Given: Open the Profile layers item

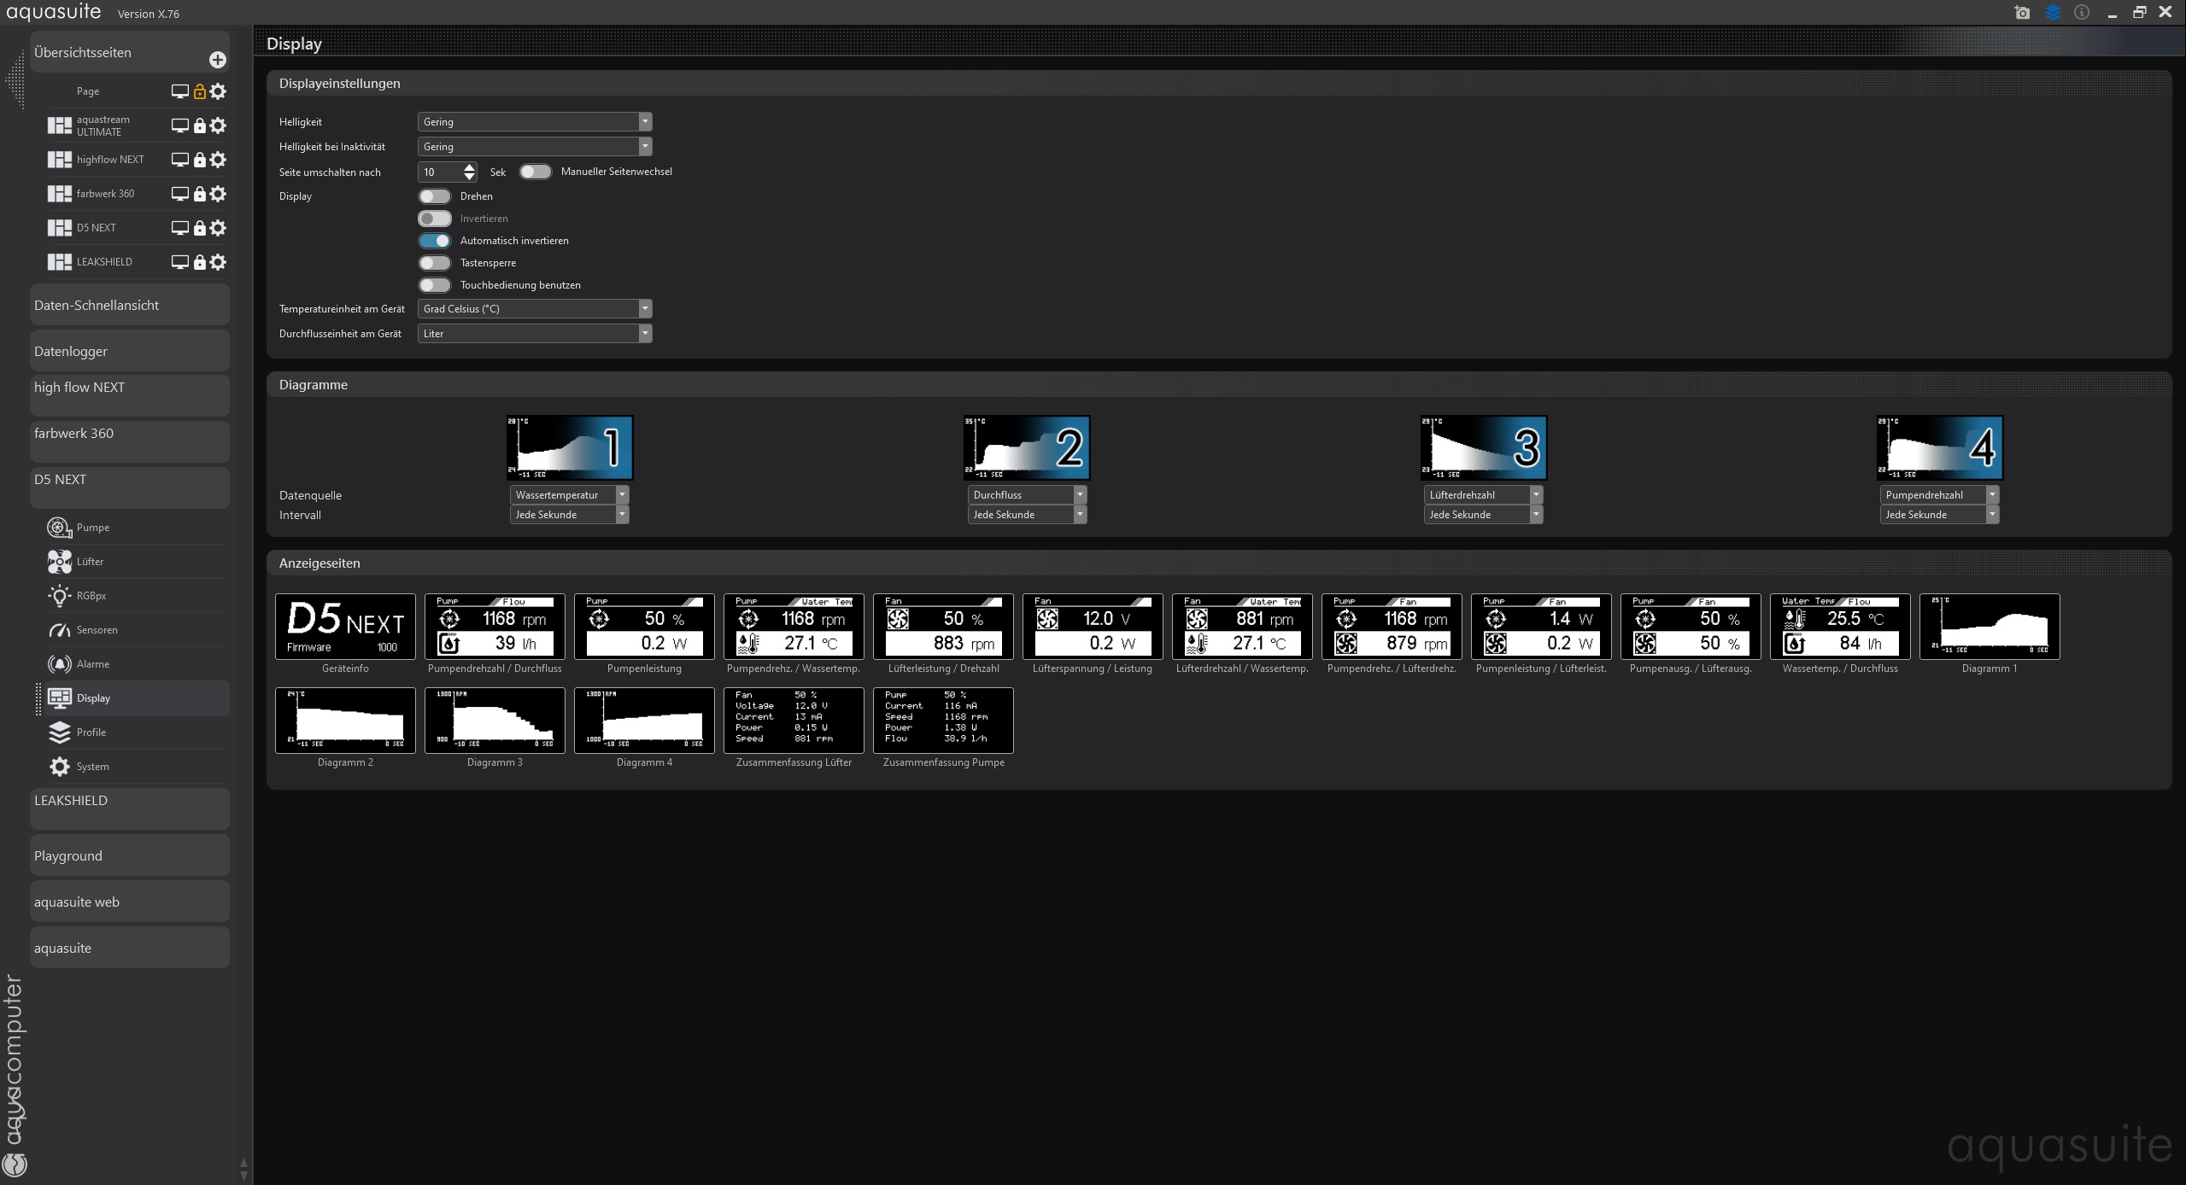Looking at the screenshot, I should point(59,733).
